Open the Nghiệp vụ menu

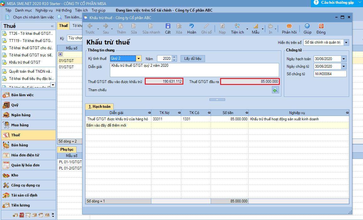click(44, 10)
